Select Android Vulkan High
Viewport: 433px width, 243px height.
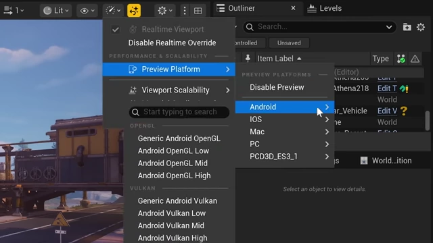tap(173, 238)
